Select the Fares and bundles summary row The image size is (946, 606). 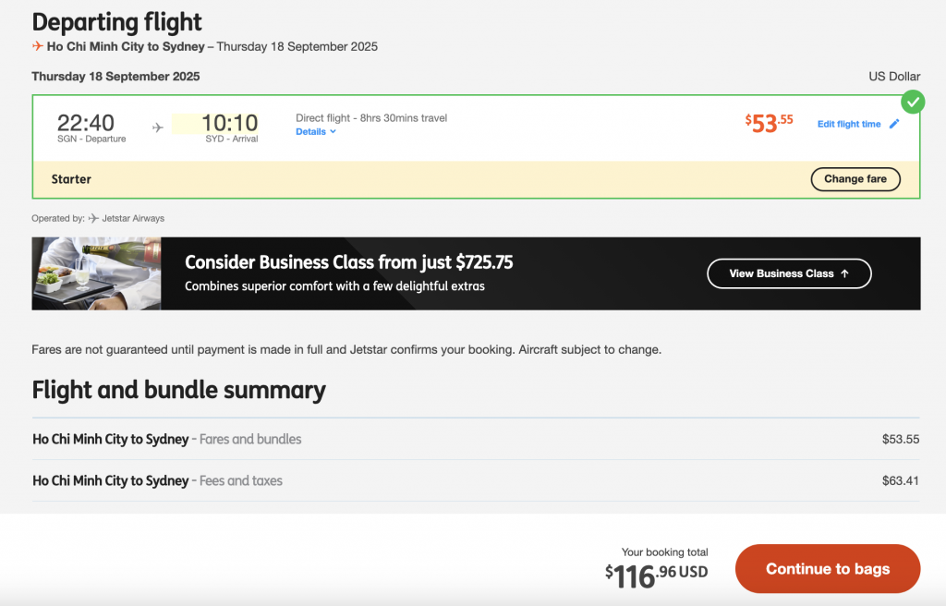[x=476, y=439]
